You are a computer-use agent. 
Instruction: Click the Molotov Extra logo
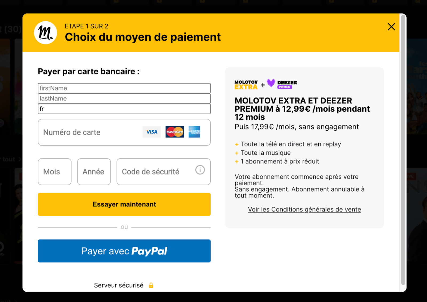point(246,85)
